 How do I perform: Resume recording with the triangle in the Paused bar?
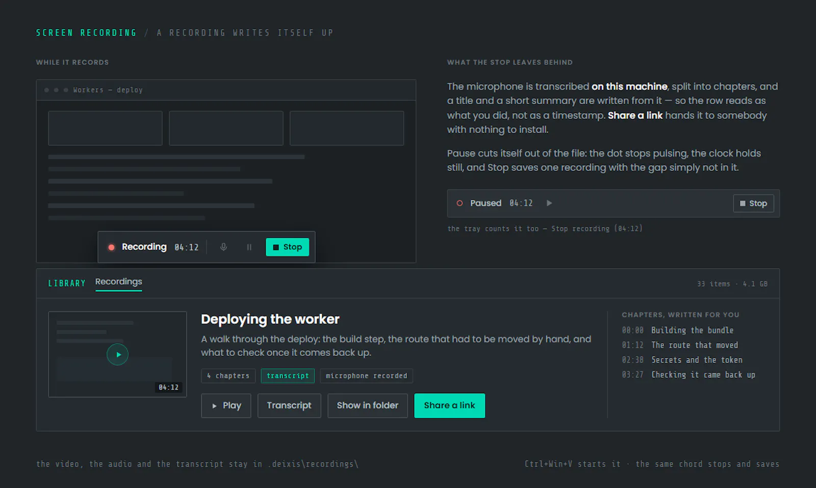549,203
